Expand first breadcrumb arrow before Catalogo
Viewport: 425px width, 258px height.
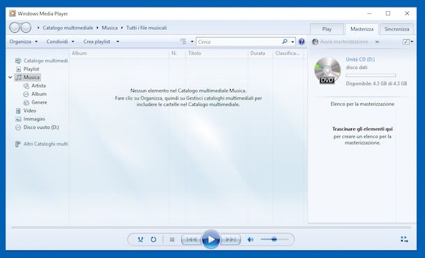coord(38,28)
